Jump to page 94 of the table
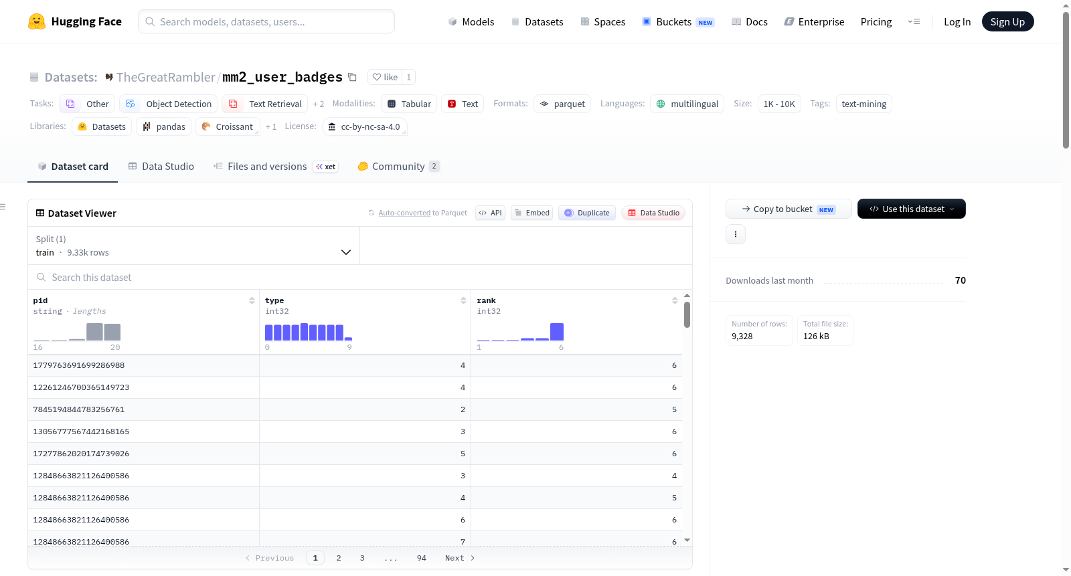Viewport: 1071px width, 576px height. [x=422, y=558]
